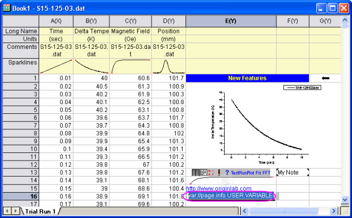
Task: Select column E(Y) by its header
Action: coord(231,21)
